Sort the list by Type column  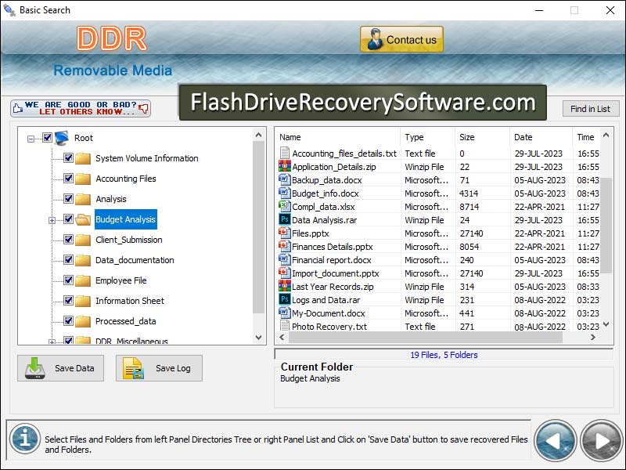coord(427,137)
